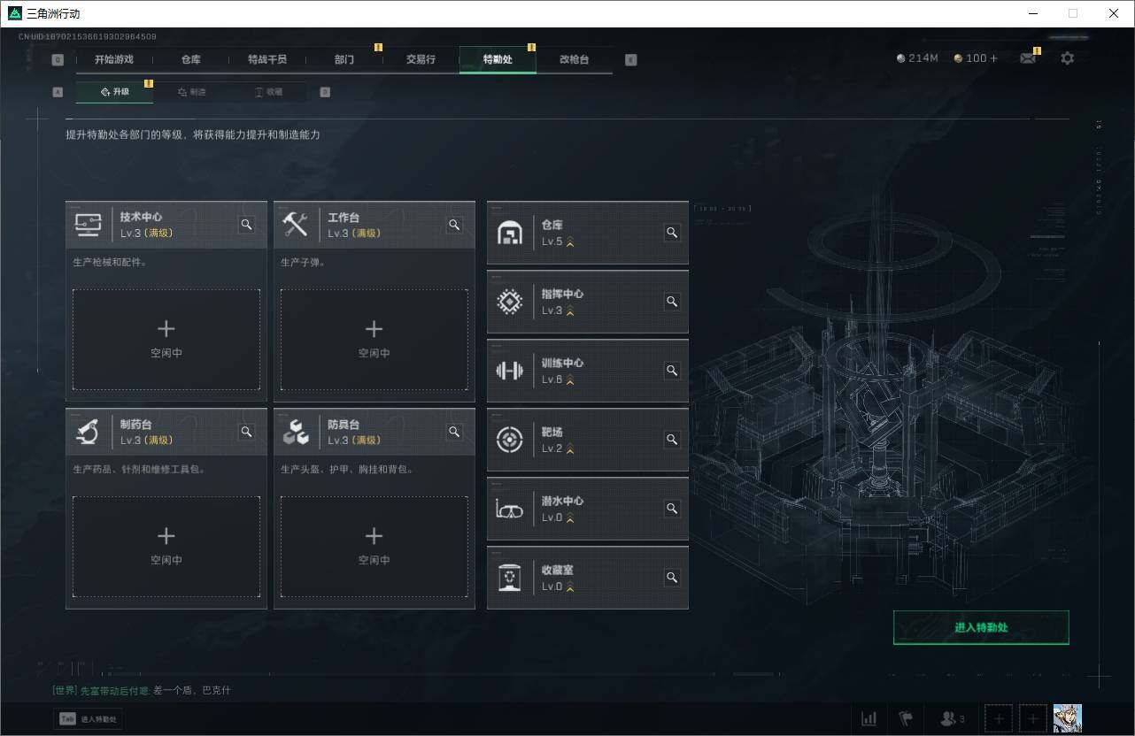The width and height of the screenshot is (1135, 736).
Task: Switch to the 改枪台 tab
Action: (x=574, y=59)
